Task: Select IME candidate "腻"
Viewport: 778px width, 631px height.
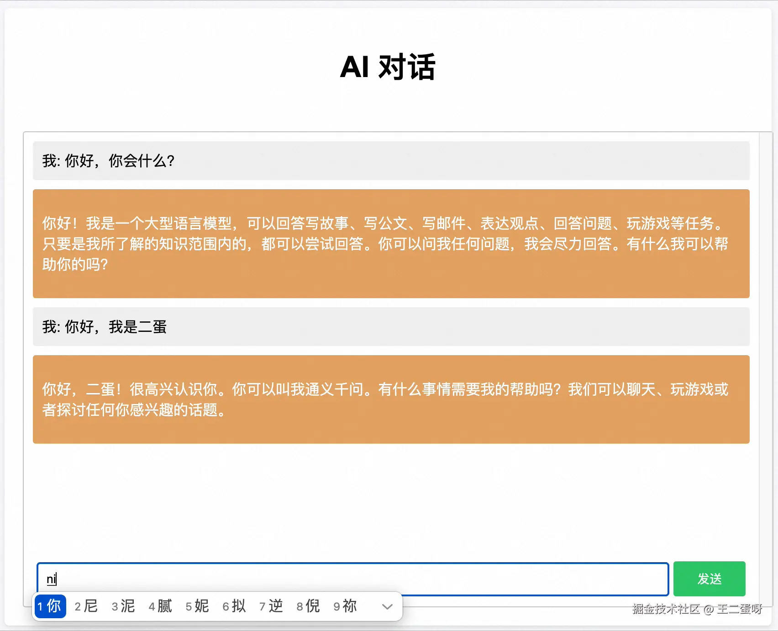Action: 160,606
